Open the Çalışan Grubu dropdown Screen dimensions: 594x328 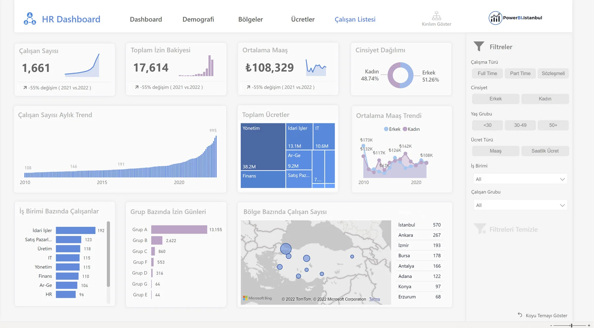tap(520, 205)
